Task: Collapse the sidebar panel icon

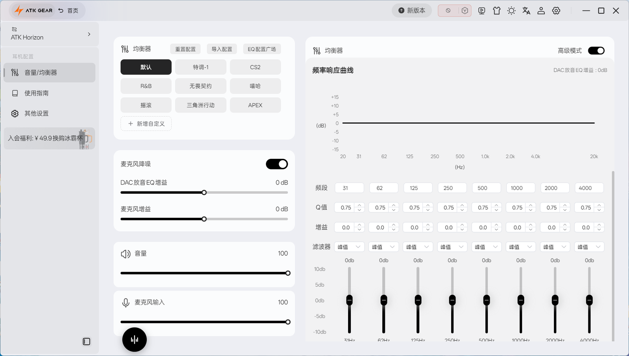Action: point(86,342)
